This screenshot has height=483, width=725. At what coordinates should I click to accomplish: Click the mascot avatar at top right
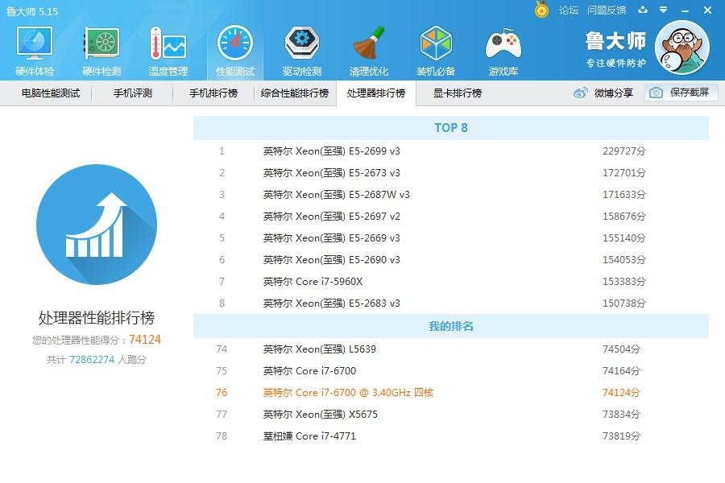[681, 48]
